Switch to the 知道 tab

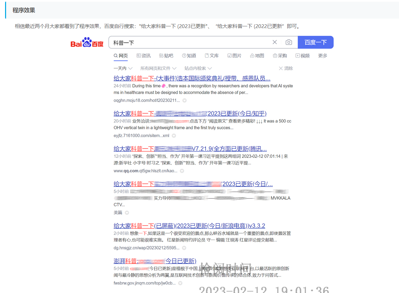coord(189,56)
